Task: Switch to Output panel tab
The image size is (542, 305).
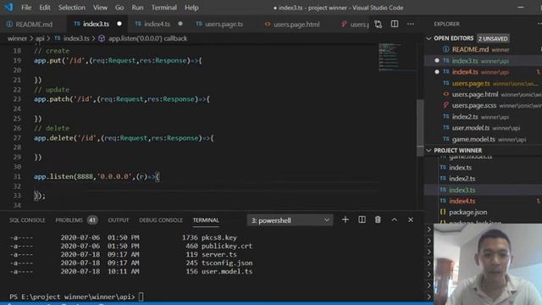Action: [119, 220]
